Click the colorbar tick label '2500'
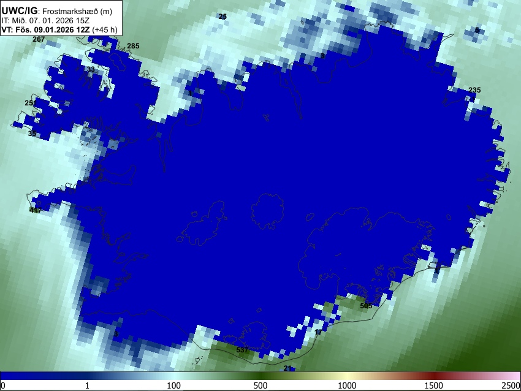 point(511,385)
